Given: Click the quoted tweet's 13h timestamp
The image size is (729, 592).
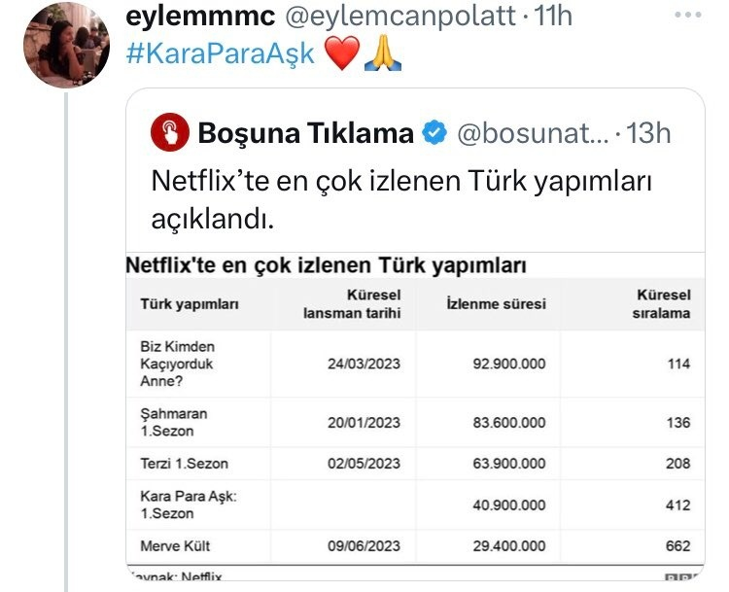Looking at the screenshot, I should click(x=649, y=133).
